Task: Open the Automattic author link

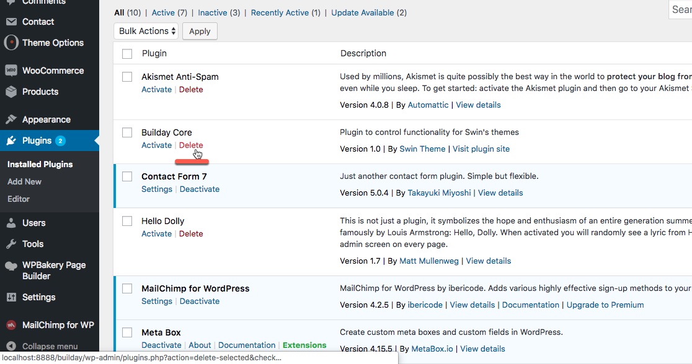Action: click(x=428, y=105)
